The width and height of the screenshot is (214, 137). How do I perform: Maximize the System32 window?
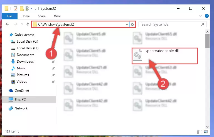coord(191,8)
